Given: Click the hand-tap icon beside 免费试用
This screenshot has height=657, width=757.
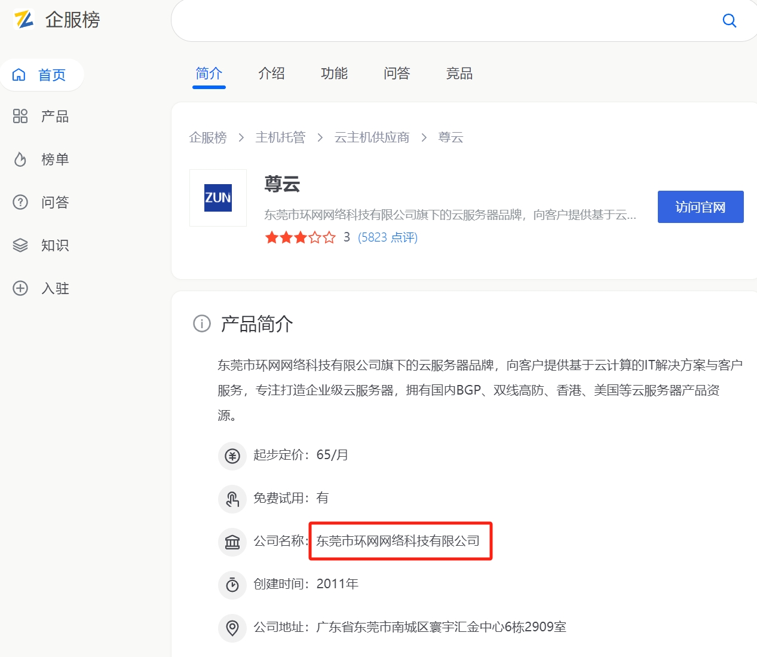Looking at the screenshot, I should (232, 499).
